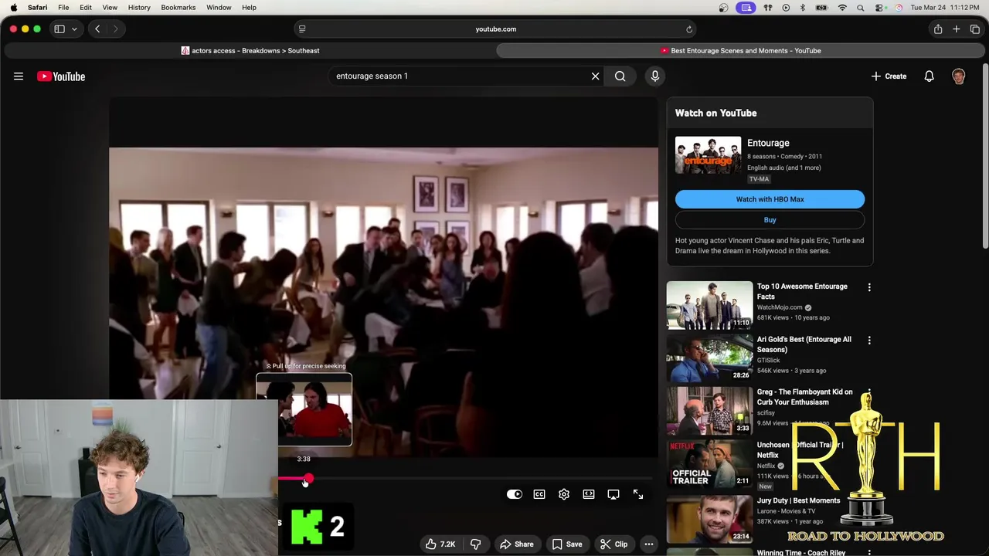This screenshot has height=556, width=989.
Task: Create a Clip of the video
Action: pyautogui.click(x=614, y=544)
